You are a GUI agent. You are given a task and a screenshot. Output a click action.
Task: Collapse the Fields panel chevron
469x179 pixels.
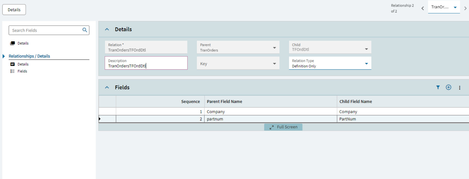point(107,87)
